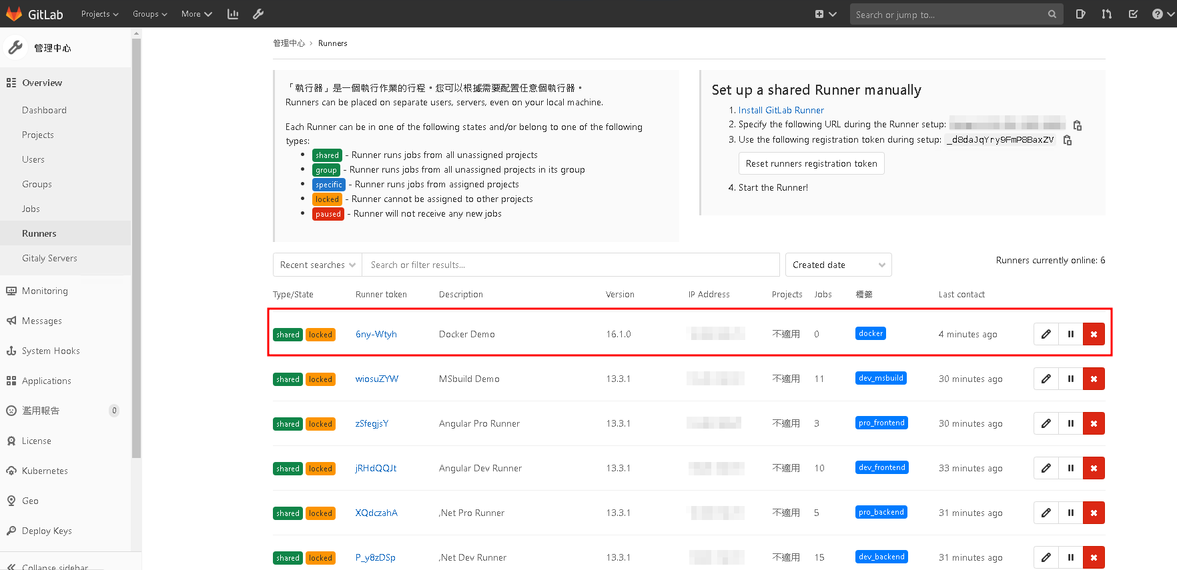Remove the MSbuild Demo runner
The width and height of the screenshot is (1177, 570).
(x=1094, y=379)
